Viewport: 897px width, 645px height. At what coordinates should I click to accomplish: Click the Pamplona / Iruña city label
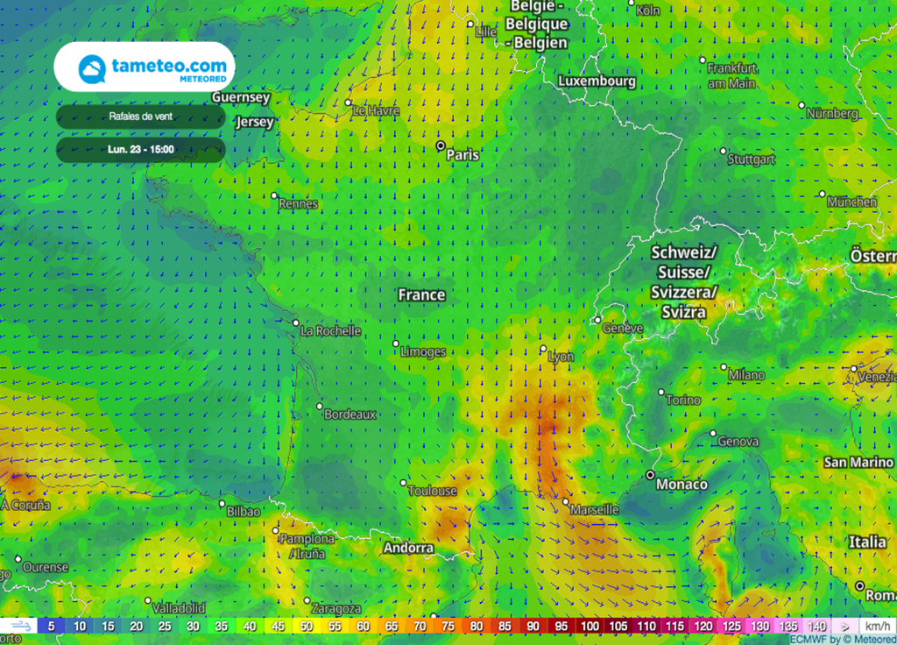[307, 546]
